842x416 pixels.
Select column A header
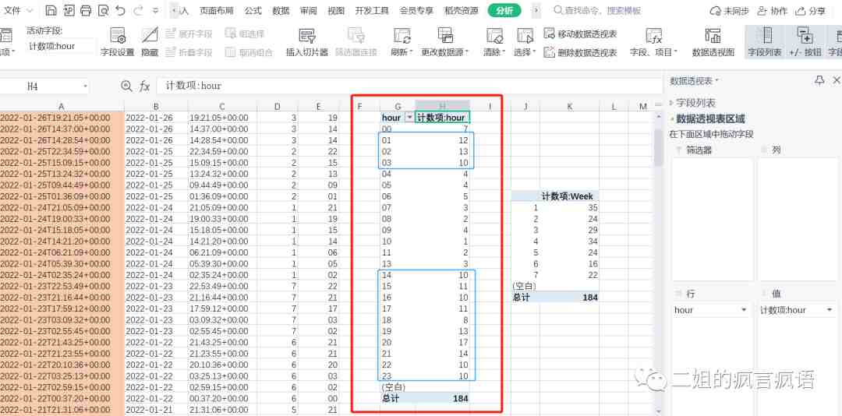(62, 106)
